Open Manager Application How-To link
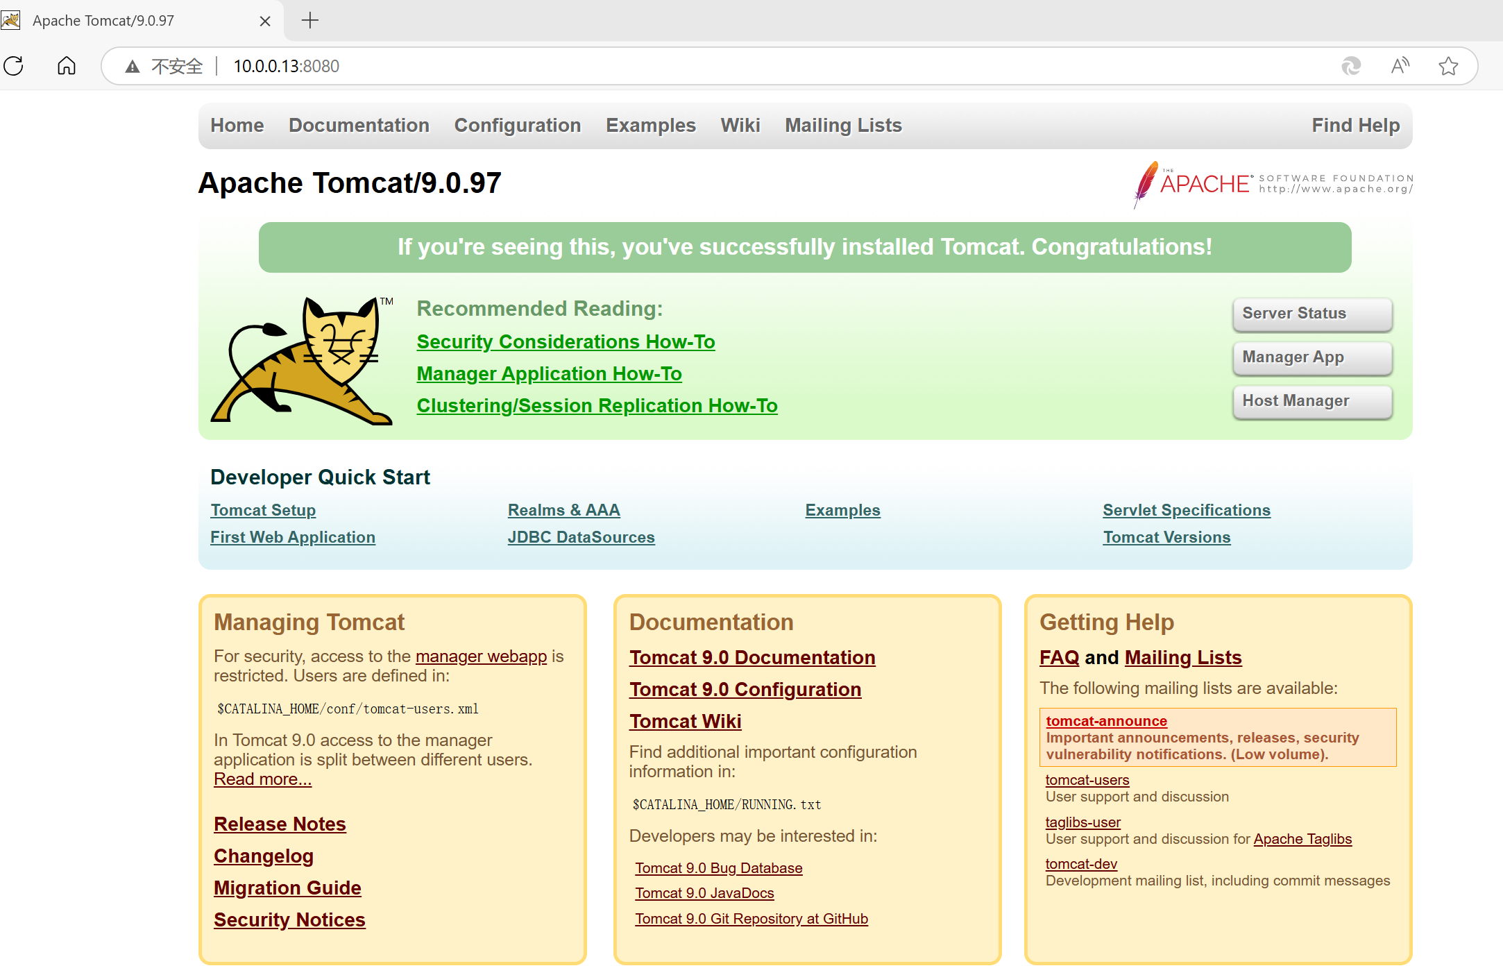Screen dimensions: 1503x975 pos(549,374)
